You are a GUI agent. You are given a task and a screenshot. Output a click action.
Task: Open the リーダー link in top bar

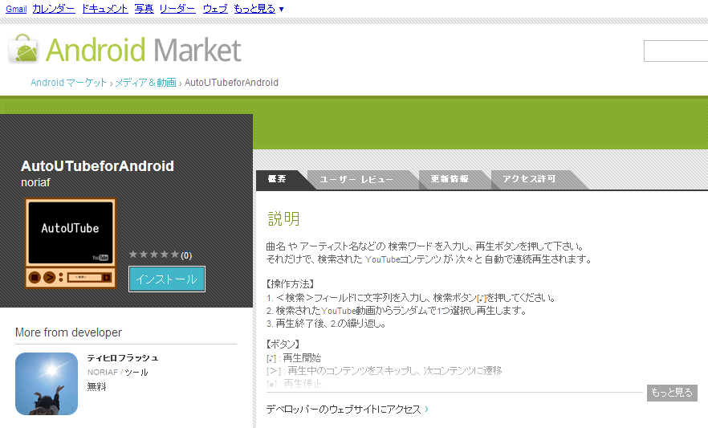click(177, 9)
